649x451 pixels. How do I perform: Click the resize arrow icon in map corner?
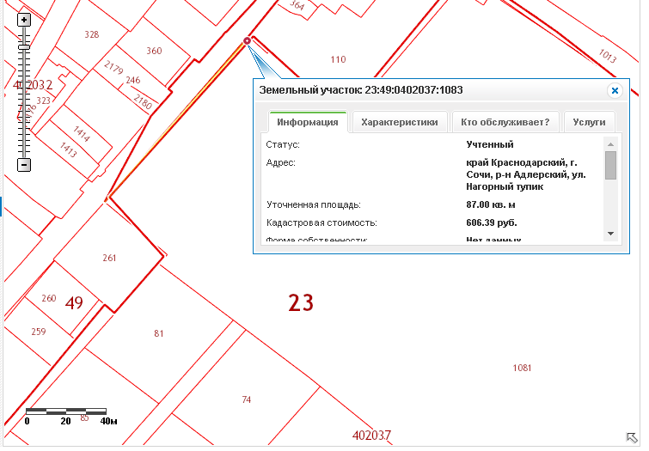tap(630, 436)
